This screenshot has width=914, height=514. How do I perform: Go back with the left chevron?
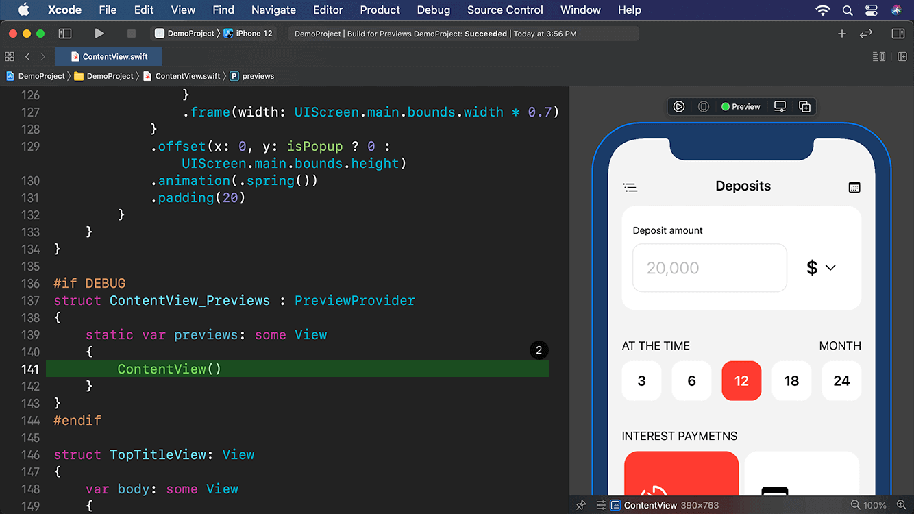point(27,56)
